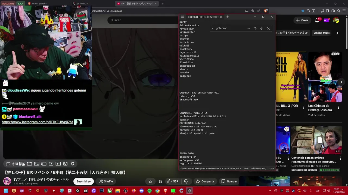
Task: Open a new browser tab with plus
Action: [163, 4]
